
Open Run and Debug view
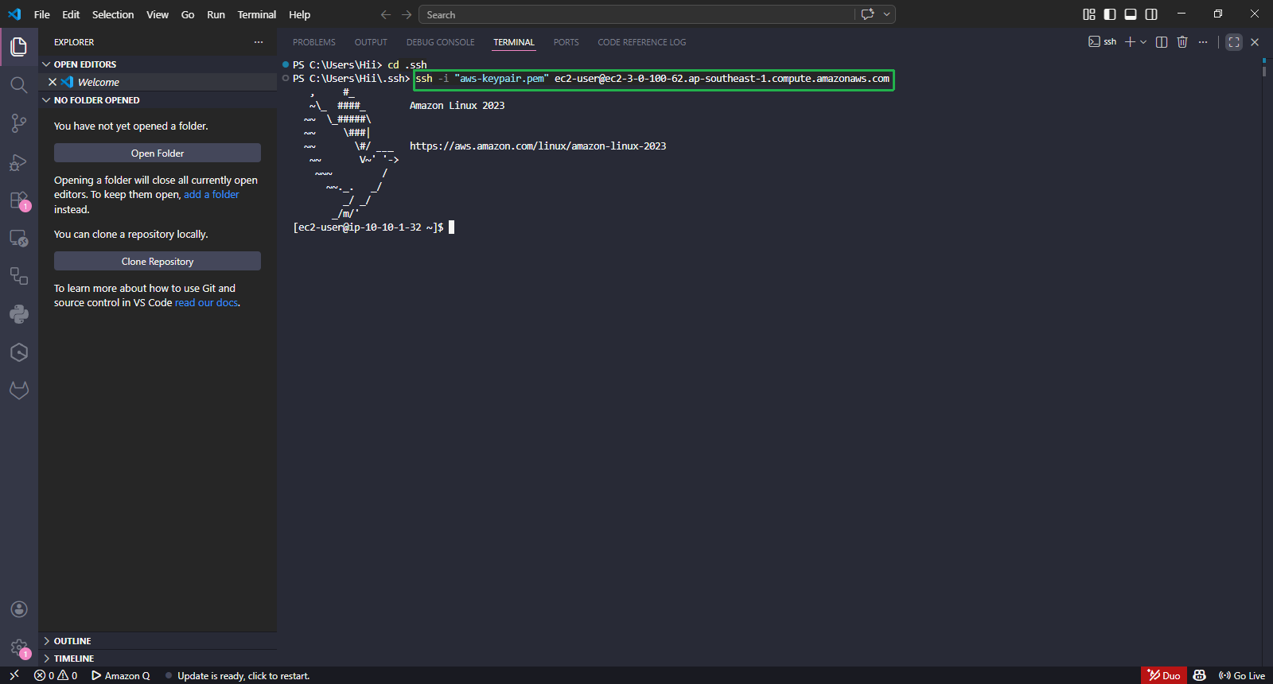19,162
